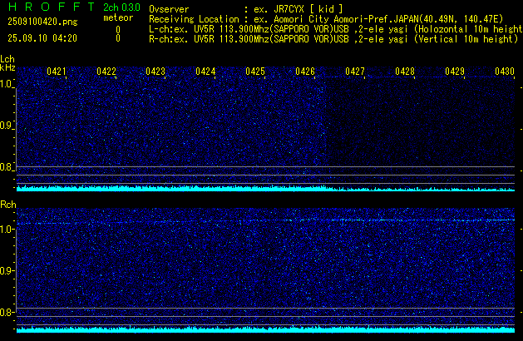Click the 0424 time marker
The height and width of the screenshot is (341, 523).
(205, 72)
